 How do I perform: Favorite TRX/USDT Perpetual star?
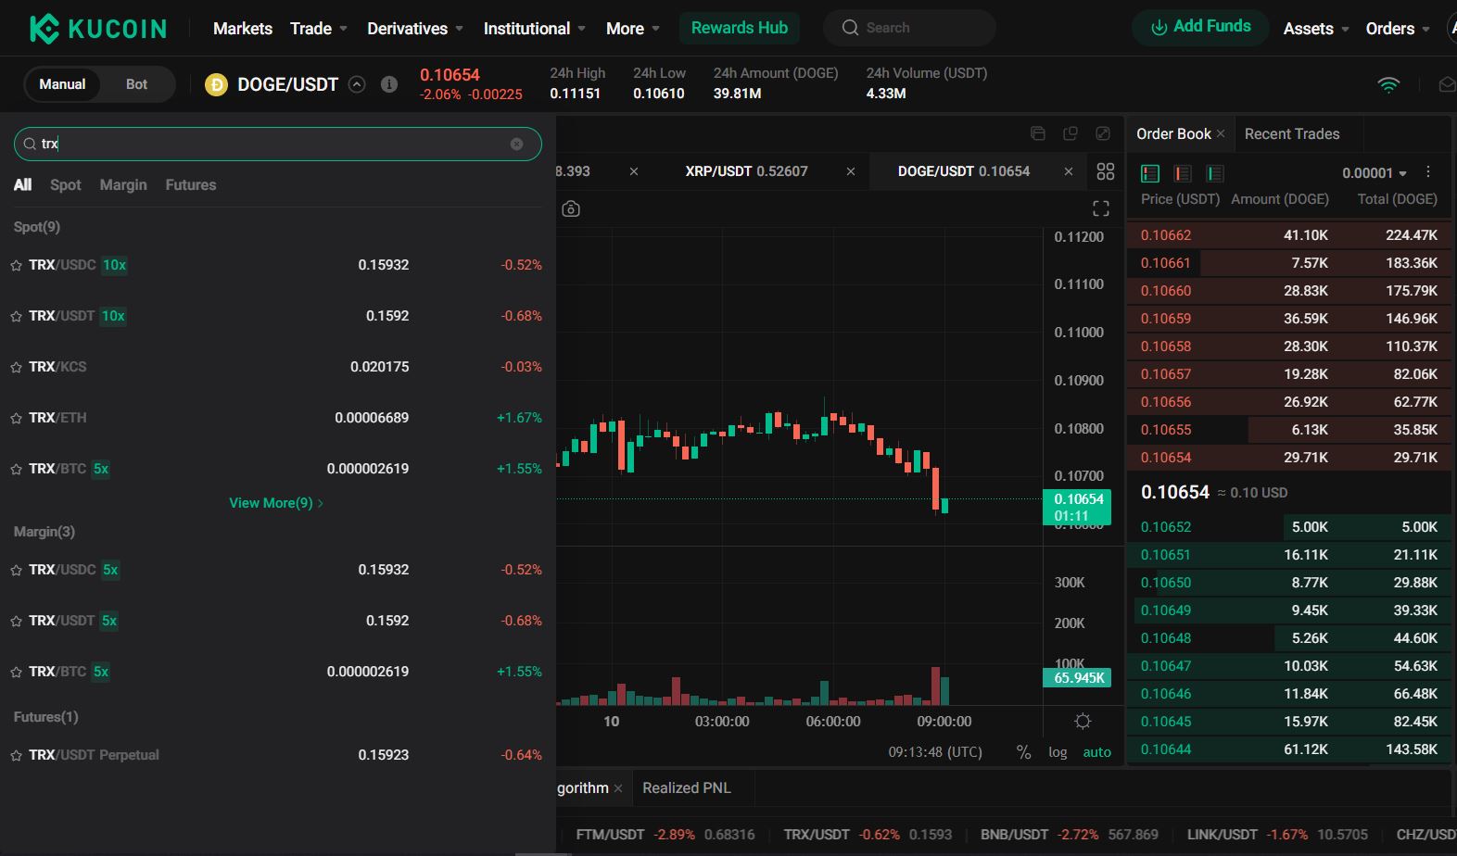click(x=16, y=755)
